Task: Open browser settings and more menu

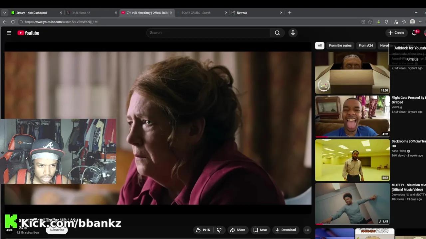Action: [421, 22]
